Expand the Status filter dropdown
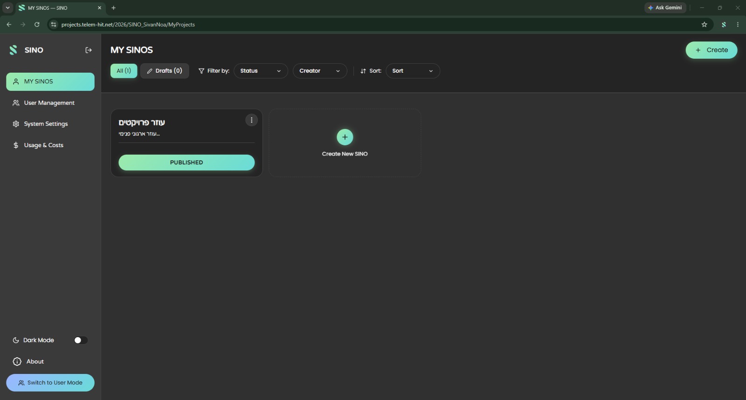This screenshot has height=400, width=746. 261,71
